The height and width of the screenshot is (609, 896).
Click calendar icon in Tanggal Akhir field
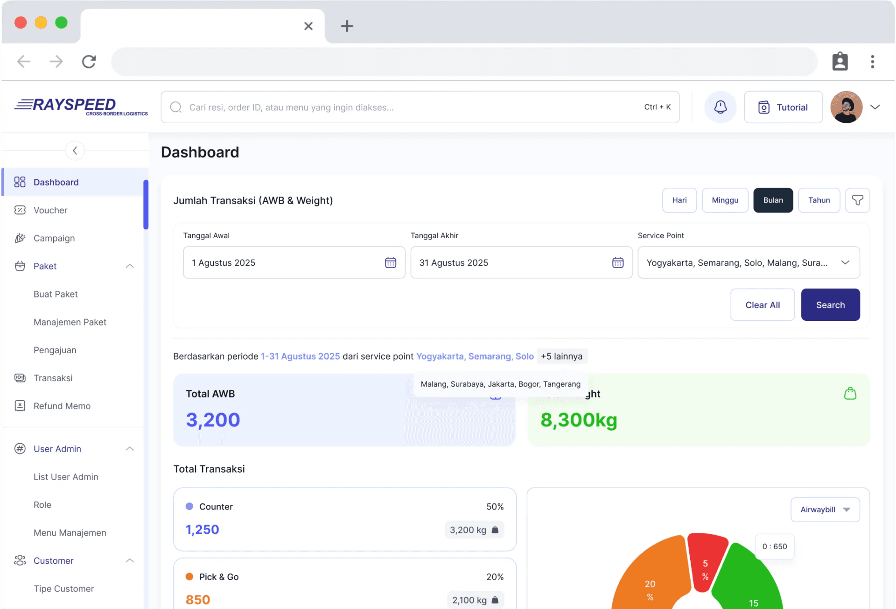point(617,262)
